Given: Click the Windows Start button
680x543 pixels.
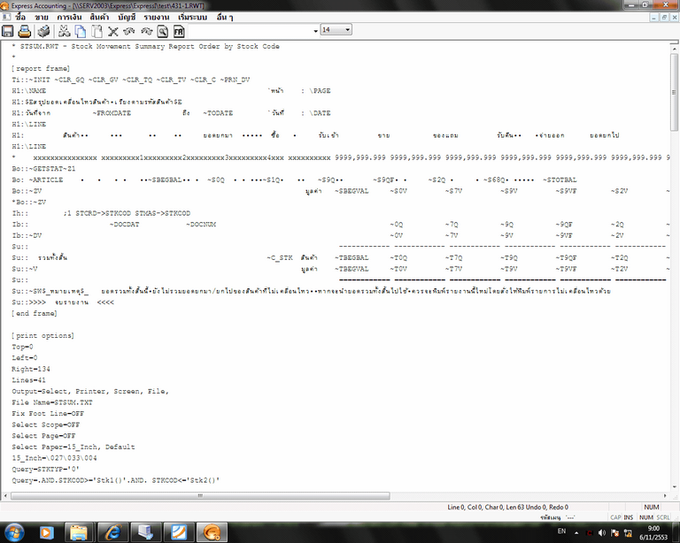Looking at the screenshot, I should pyautogui.click(x=13, y=532).
